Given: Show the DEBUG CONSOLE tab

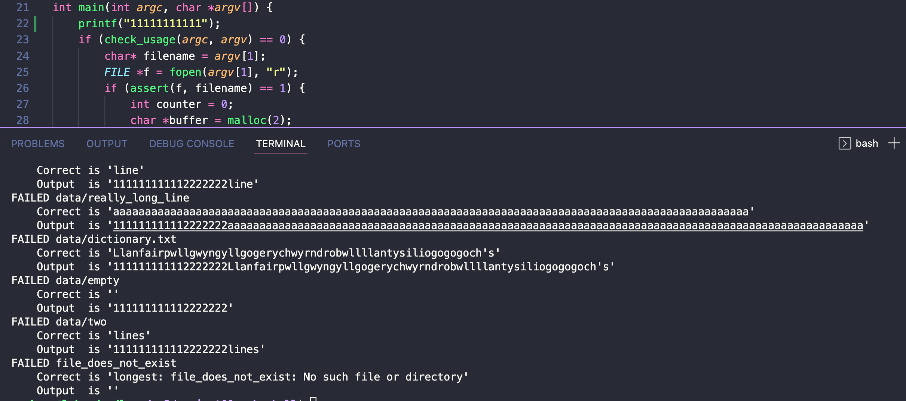Looking at the screenshot, I should coord(192,144).
